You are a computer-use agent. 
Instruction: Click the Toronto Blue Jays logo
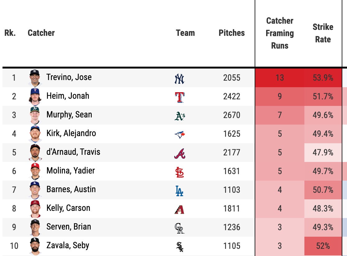tap(180, 134)
